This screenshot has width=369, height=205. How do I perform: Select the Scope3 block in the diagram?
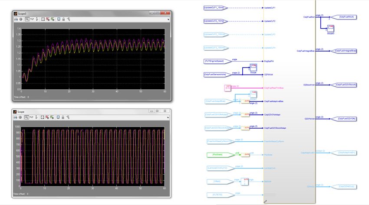tap(330, 28)
